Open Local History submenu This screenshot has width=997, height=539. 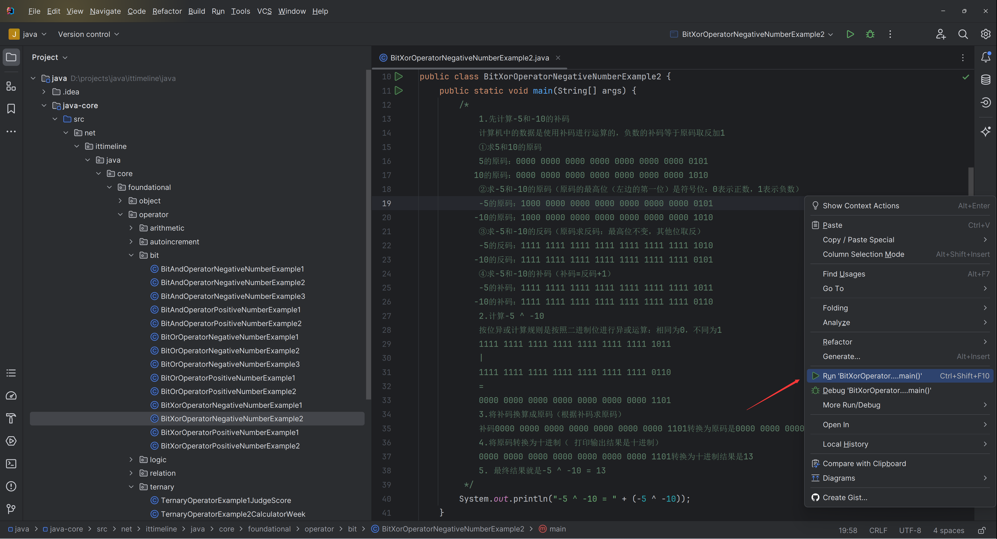900,444
